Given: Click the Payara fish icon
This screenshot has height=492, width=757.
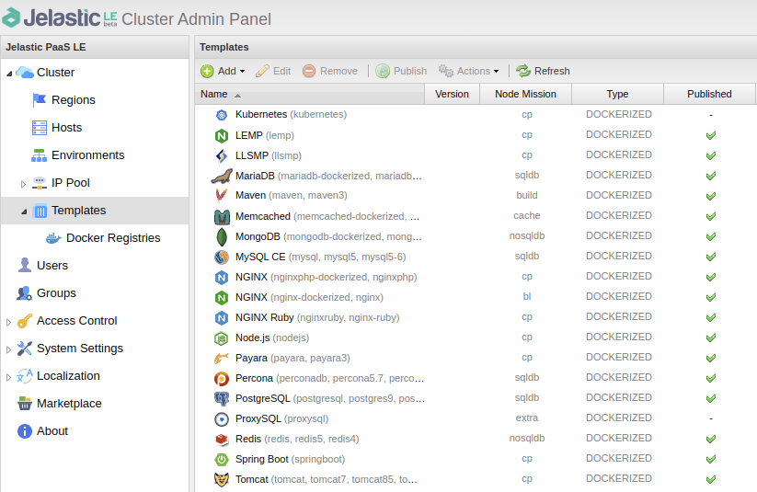Looking at the screenshot, I should tap(221, 359).
